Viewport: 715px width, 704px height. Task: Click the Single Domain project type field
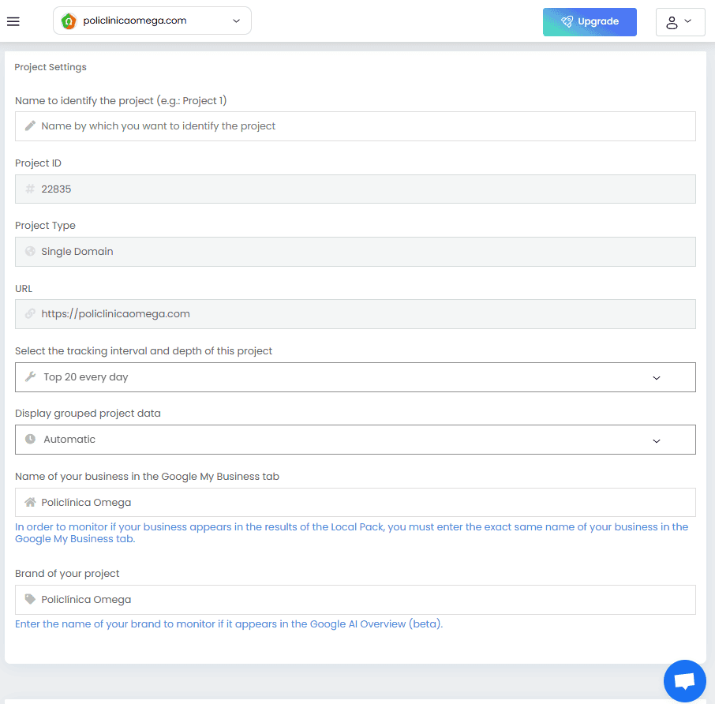(355, 252)
